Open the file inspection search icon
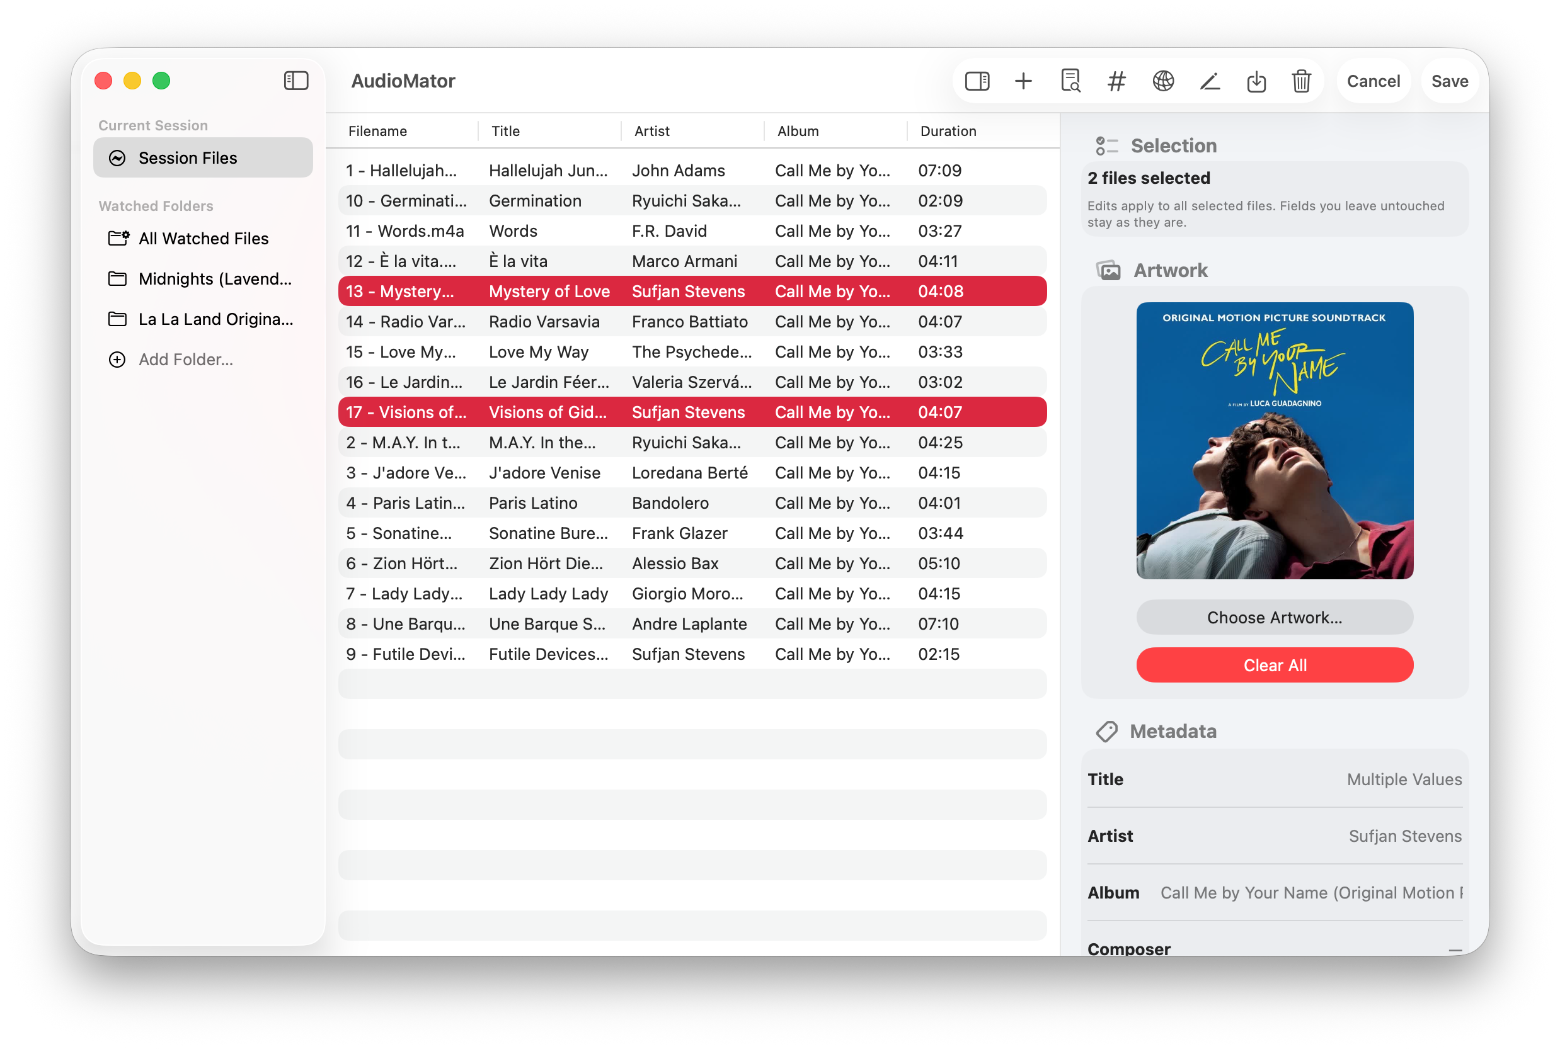This screenshot has width=1560, height=1049. pyautogui.click(x=1069, y=81)
